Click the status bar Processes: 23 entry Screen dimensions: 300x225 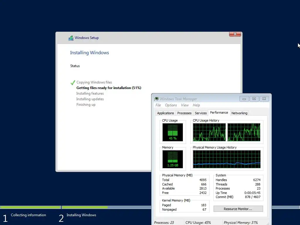[164, 223]
